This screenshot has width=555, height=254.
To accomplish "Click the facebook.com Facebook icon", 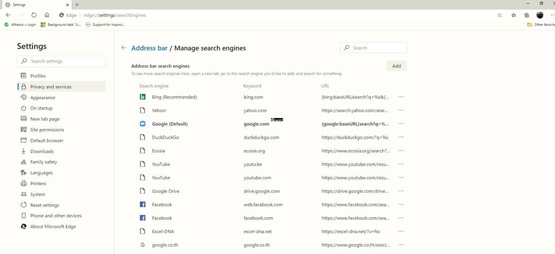I will (x=143, y=218).
